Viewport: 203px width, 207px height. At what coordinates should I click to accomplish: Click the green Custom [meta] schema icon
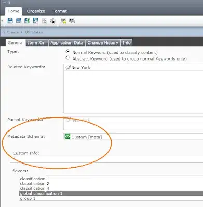[x=67, y=136]
